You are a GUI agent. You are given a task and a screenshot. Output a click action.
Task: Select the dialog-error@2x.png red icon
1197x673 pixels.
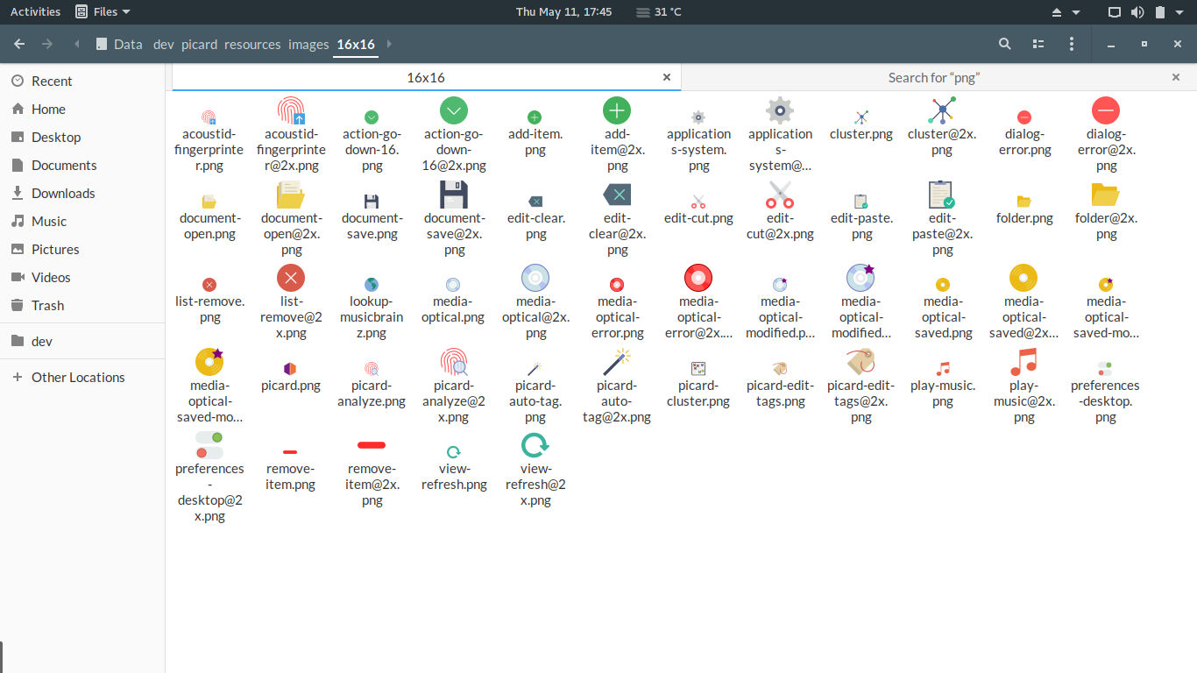point(1106,110)
